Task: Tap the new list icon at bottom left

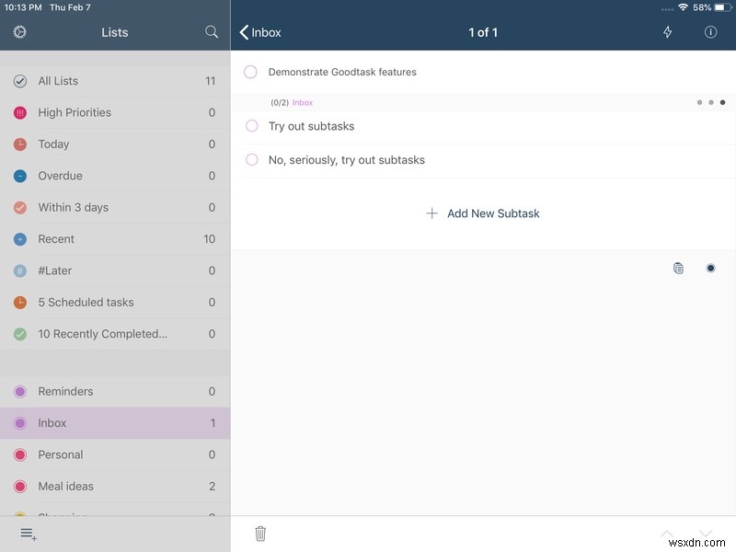Action: click(x=27, y=534)
